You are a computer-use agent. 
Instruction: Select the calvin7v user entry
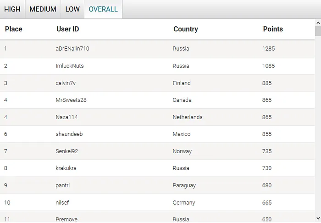click(66, 83)
